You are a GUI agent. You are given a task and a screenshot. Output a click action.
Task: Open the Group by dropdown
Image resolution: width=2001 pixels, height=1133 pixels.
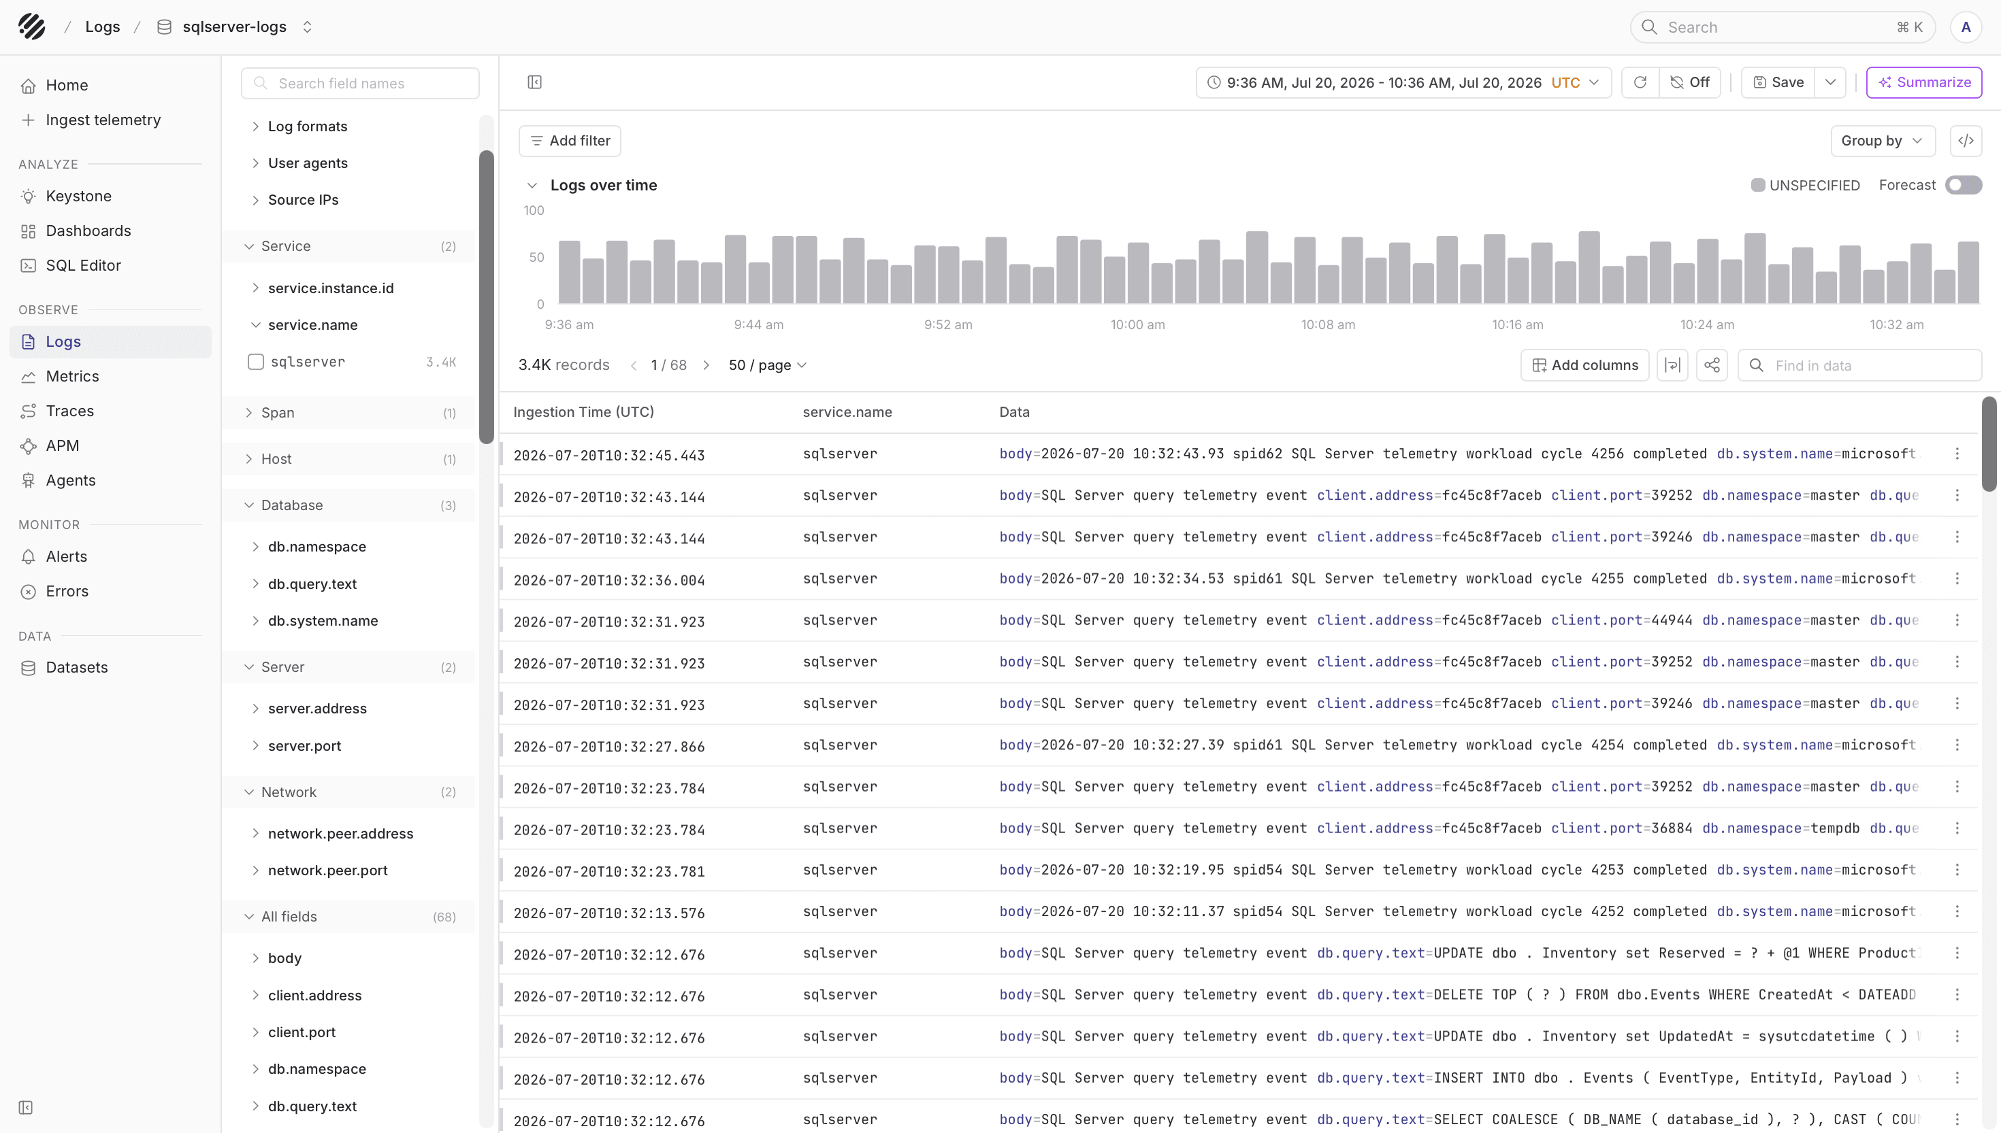1882,141
